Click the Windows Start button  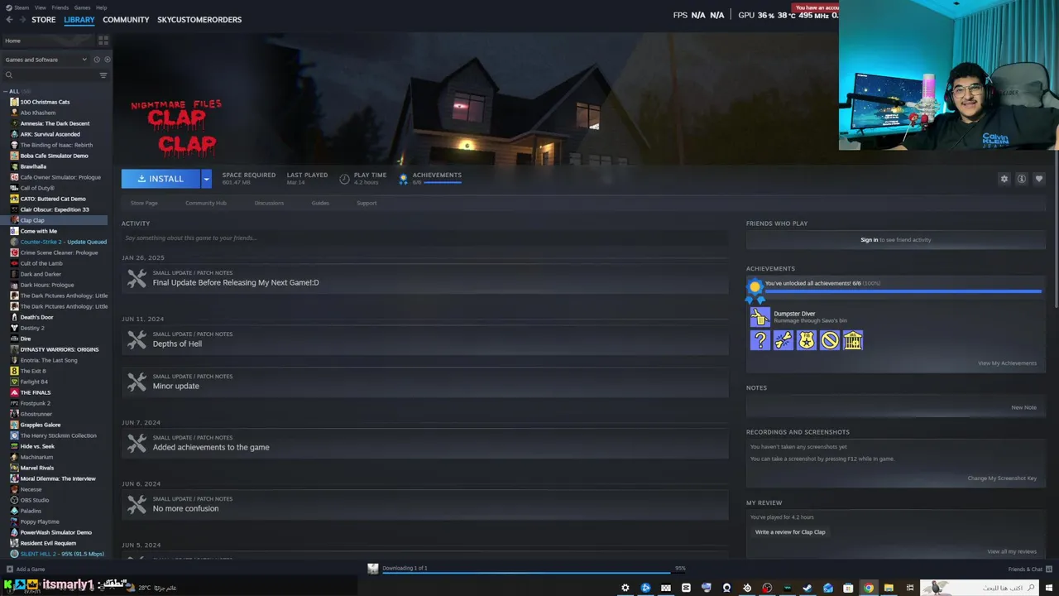click(x=1048, y=588)
